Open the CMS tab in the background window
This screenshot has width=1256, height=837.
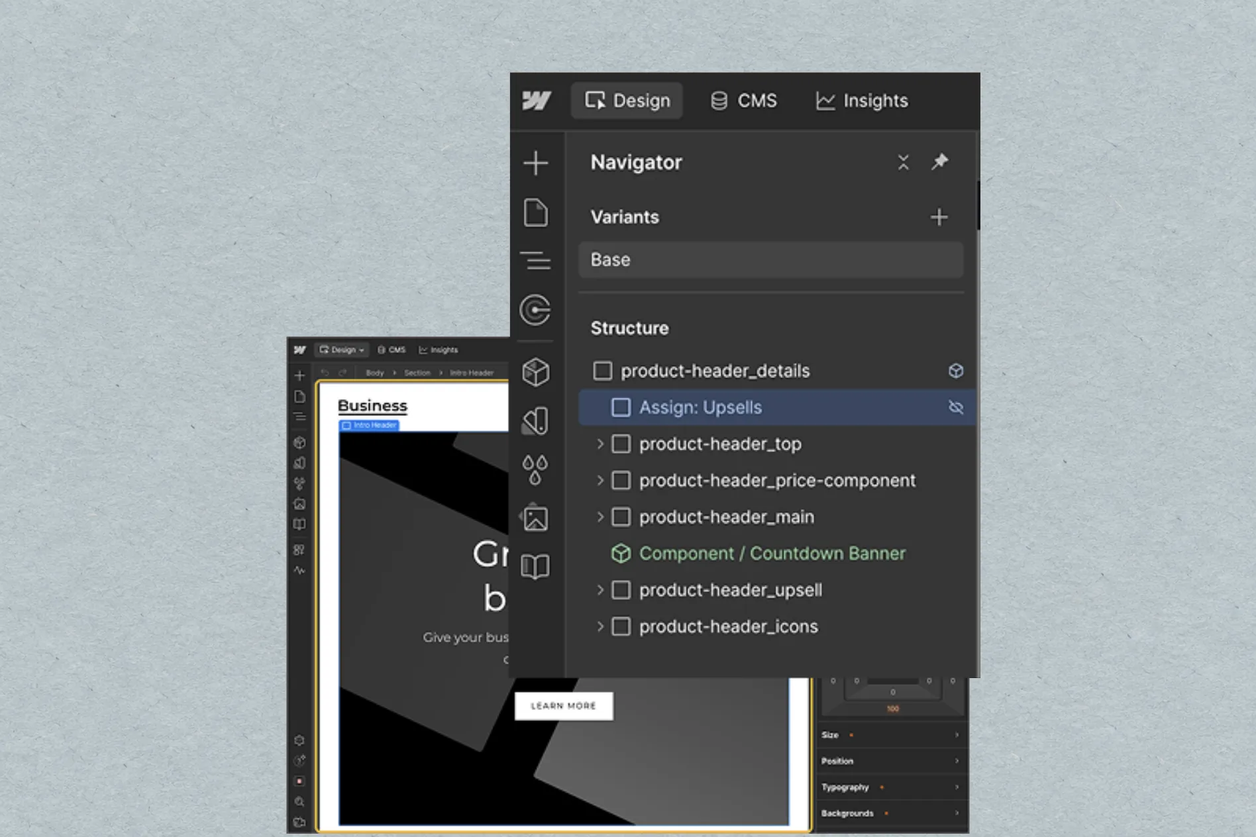pyautogui.click(x=392, y=350)
